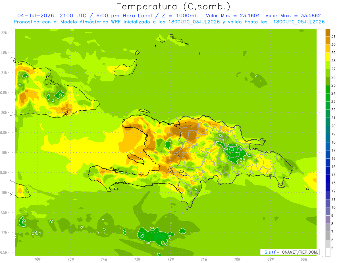Click the dark brown legend swatch above 31
Screen dimensions: 341x263
328,33
